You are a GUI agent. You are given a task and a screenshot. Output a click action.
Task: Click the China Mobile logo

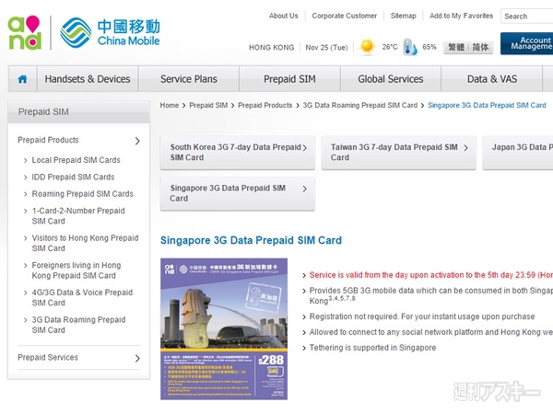[110, 33]
